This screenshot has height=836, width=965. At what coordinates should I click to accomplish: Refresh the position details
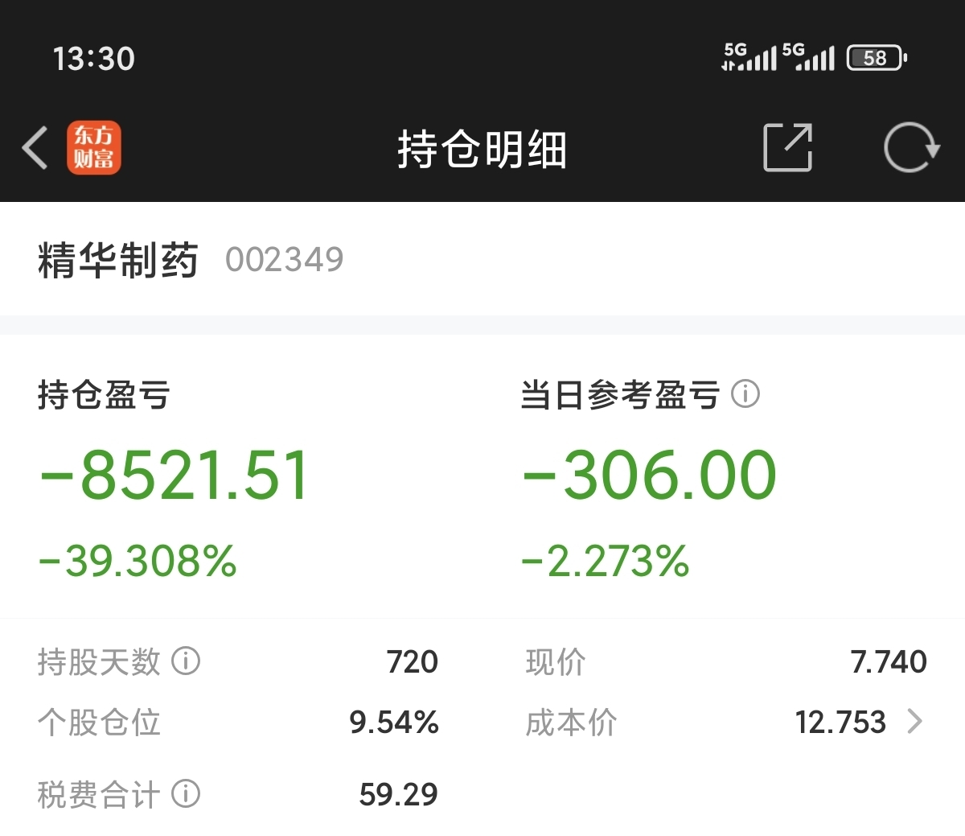click(x=911, y=148)
